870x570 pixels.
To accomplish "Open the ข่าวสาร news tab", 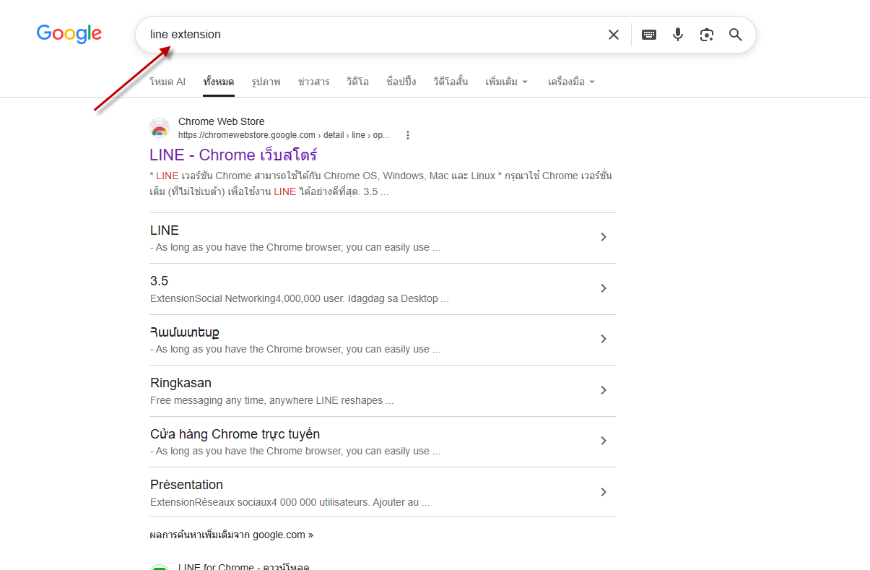I will [x=313, y=82].
